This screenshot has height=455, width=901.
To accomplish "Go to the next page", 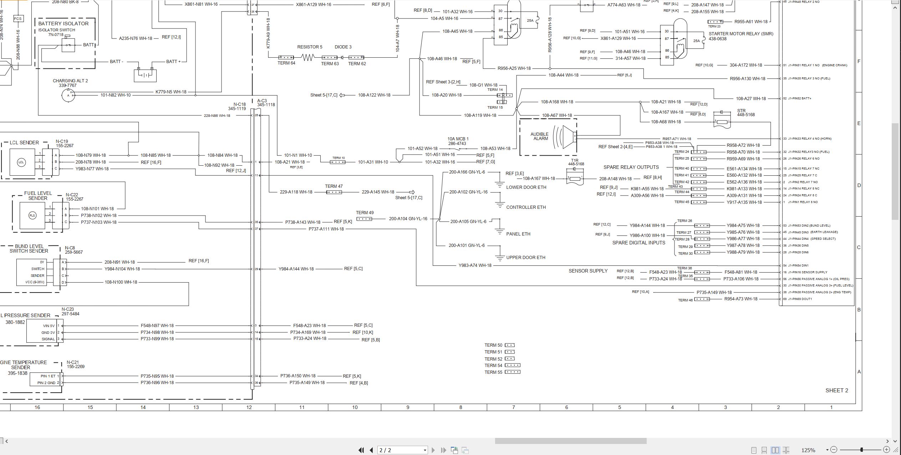I will point(433,450).
